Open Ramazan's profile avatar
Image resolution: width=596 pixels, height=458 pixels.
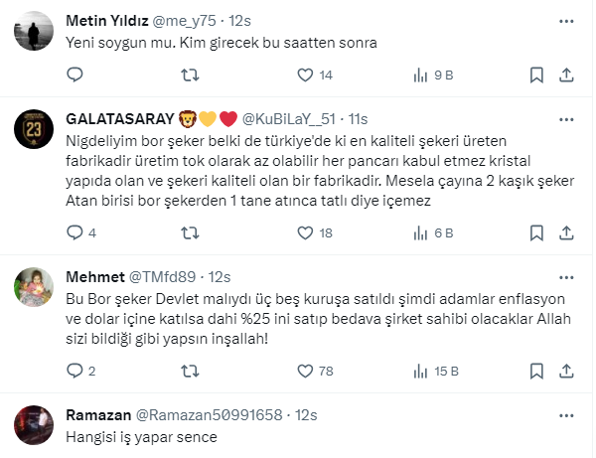(x=33, y=426)
